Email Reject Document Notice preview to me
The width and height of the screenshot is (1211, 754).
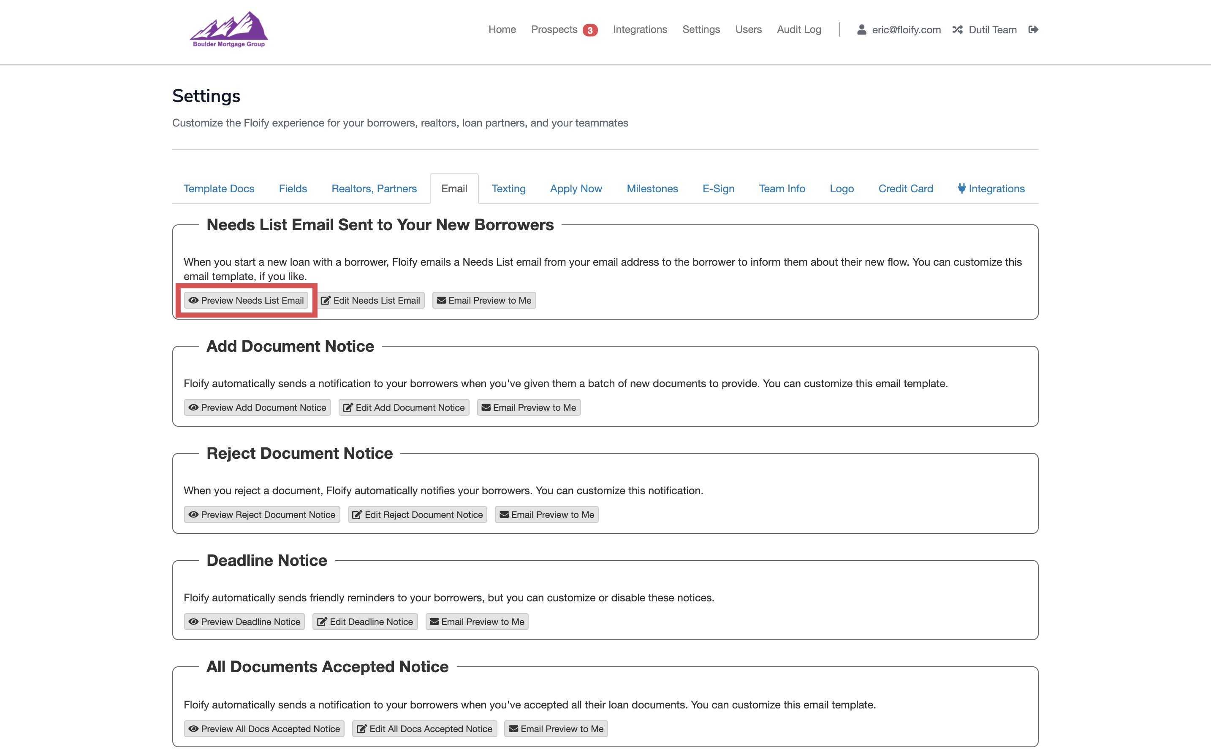pyautogui.click(x=547, y=514)
